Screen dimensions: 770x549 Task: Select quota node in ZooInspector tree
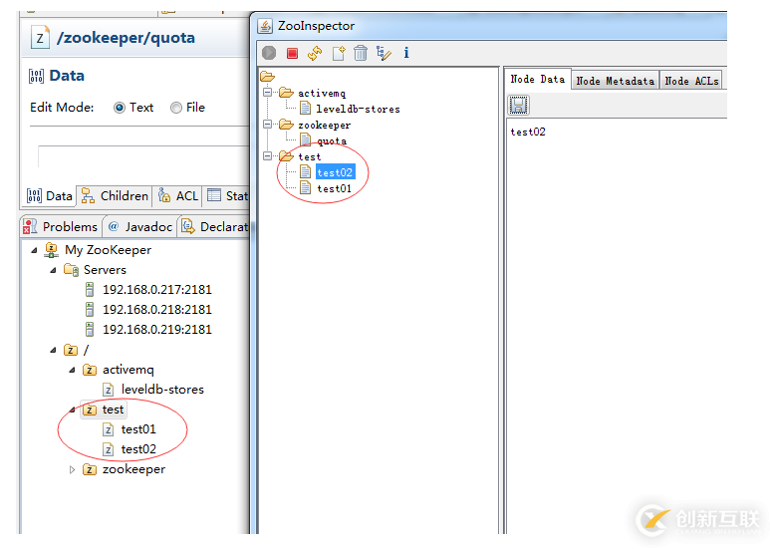[332, 140]
